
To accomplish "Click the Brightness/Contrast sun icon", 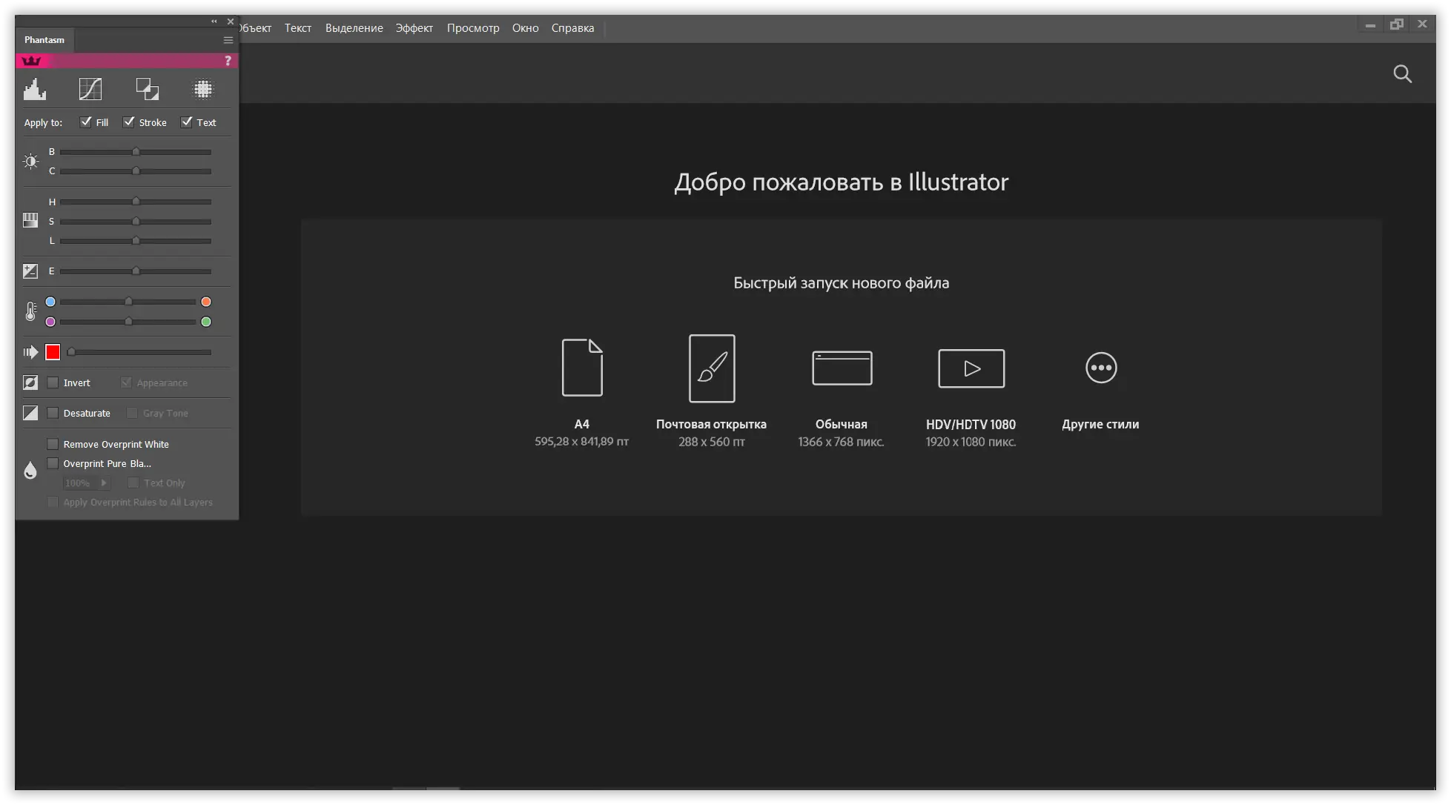I will pyautogui.click(x=30, y=161).
